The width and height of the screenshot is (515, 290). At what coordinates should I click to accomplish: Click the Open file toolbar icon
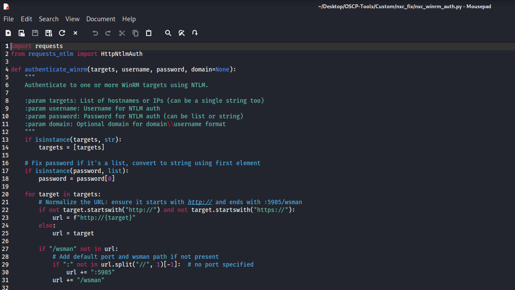[x=22, y=33]
